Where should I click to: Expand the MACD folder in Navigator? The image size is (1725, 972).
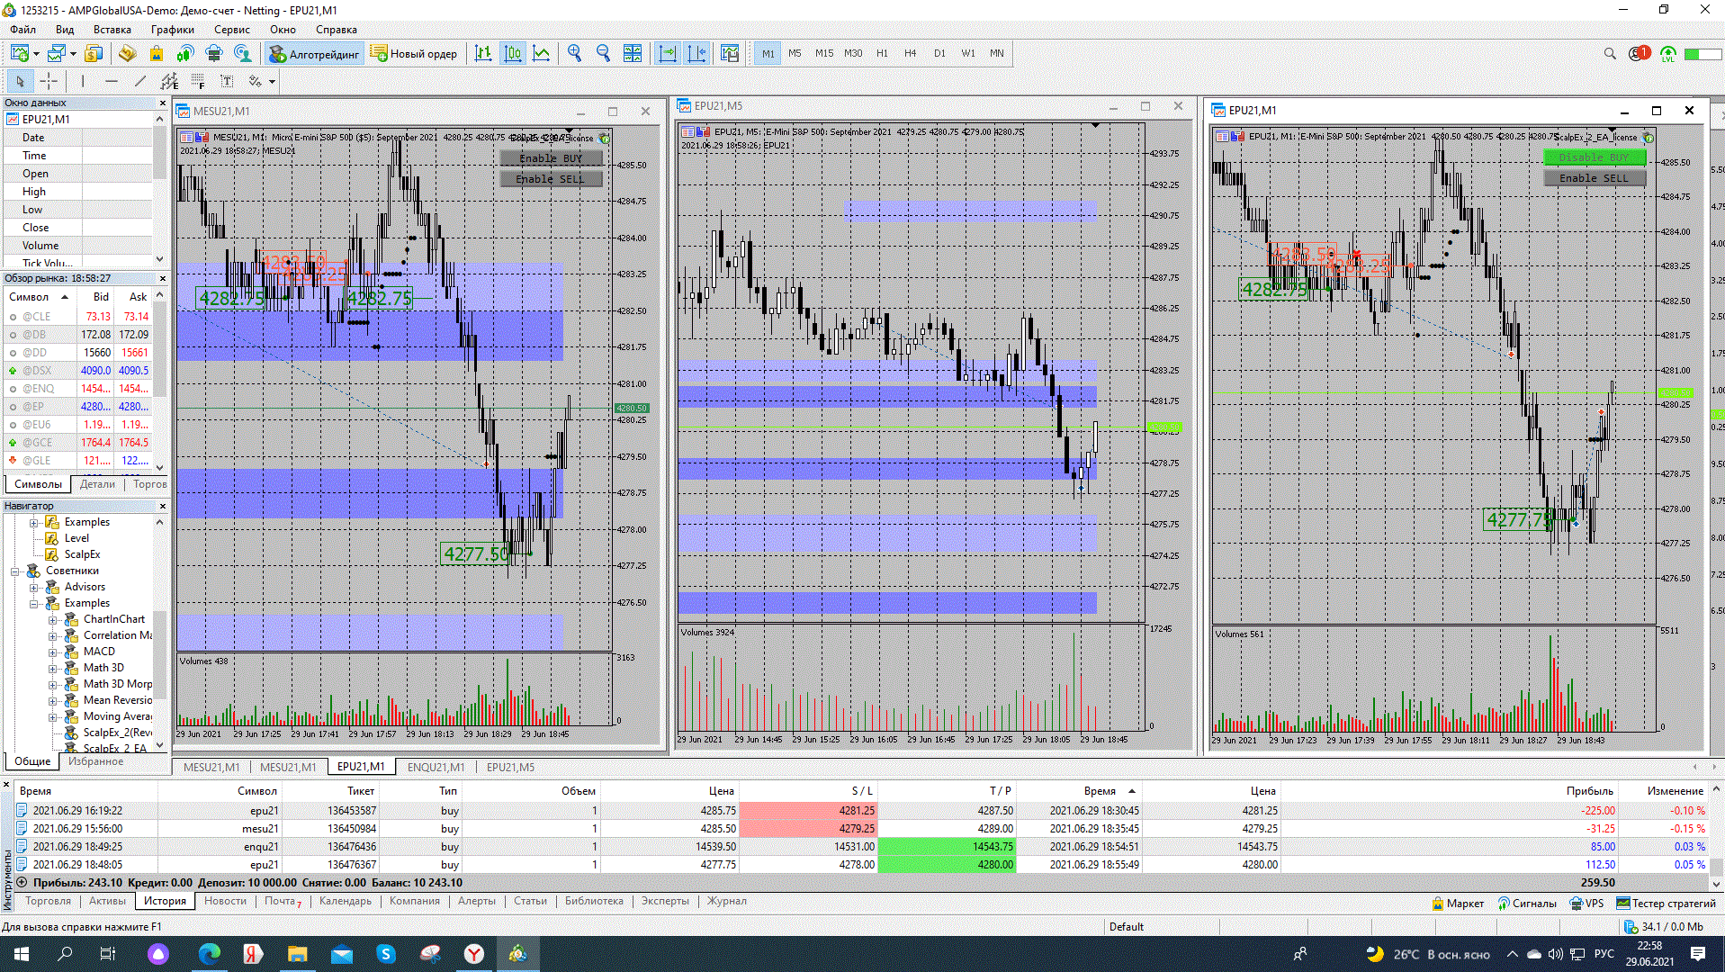click(x=52, y=652)
